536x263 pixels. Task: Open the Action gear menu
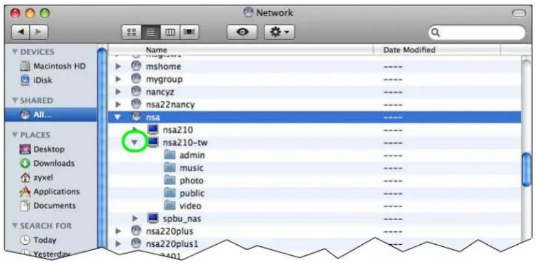[279, 32]
